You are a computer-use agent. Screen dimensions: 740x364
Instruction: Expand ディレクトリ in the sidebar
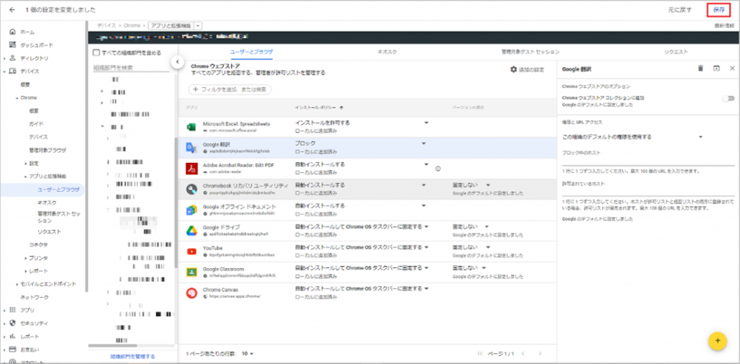[4, 58]
